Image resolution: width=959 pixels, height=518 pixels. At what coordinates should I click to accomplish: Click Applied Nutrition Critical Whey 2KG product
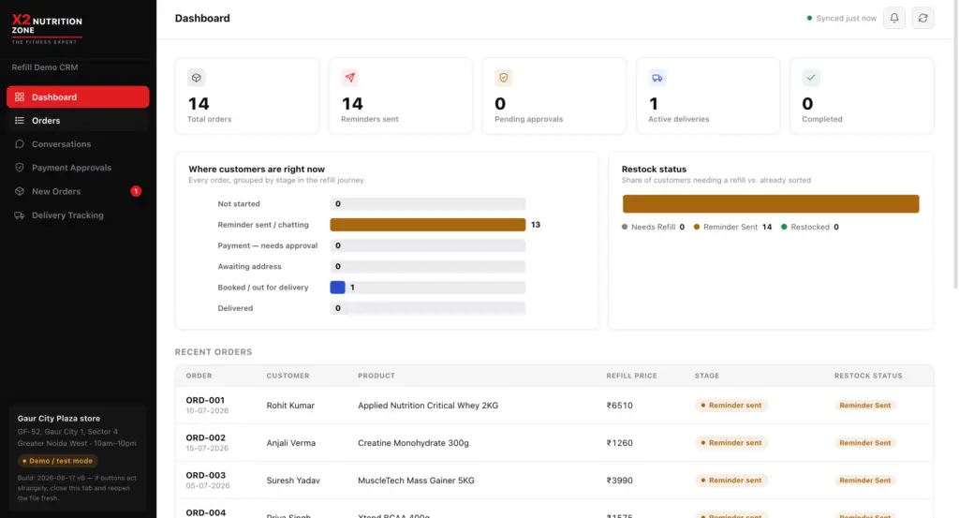click(x=428, y=406)
